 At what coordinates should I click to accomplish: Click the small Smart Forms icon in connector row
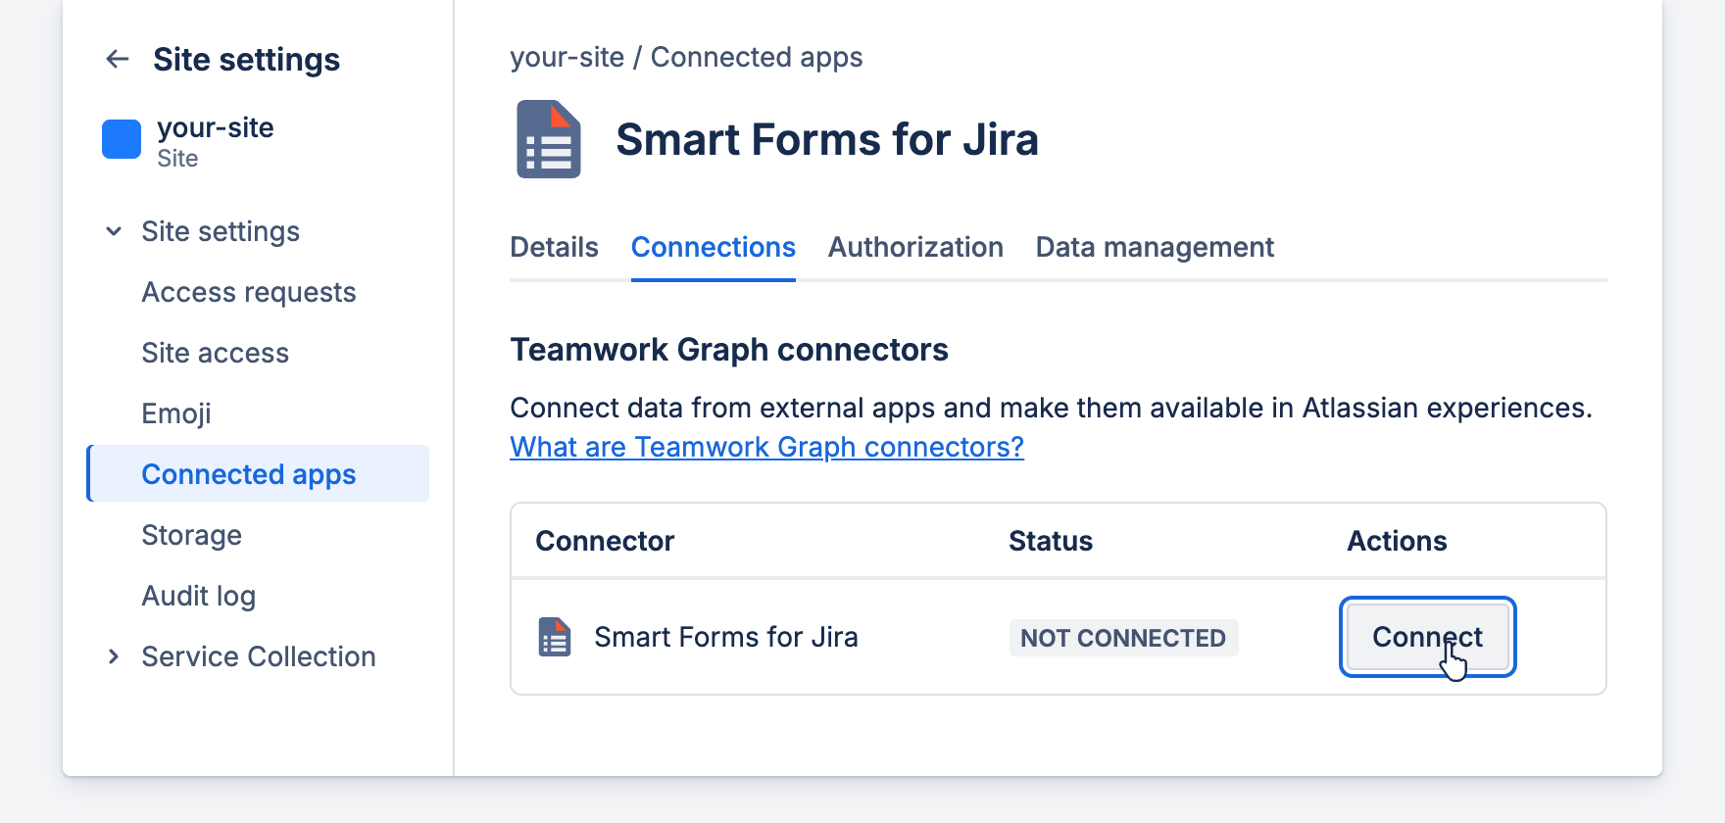555,637
